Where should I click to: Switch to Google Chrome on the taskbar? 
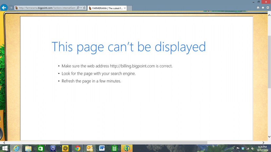(x=78, y=148)
